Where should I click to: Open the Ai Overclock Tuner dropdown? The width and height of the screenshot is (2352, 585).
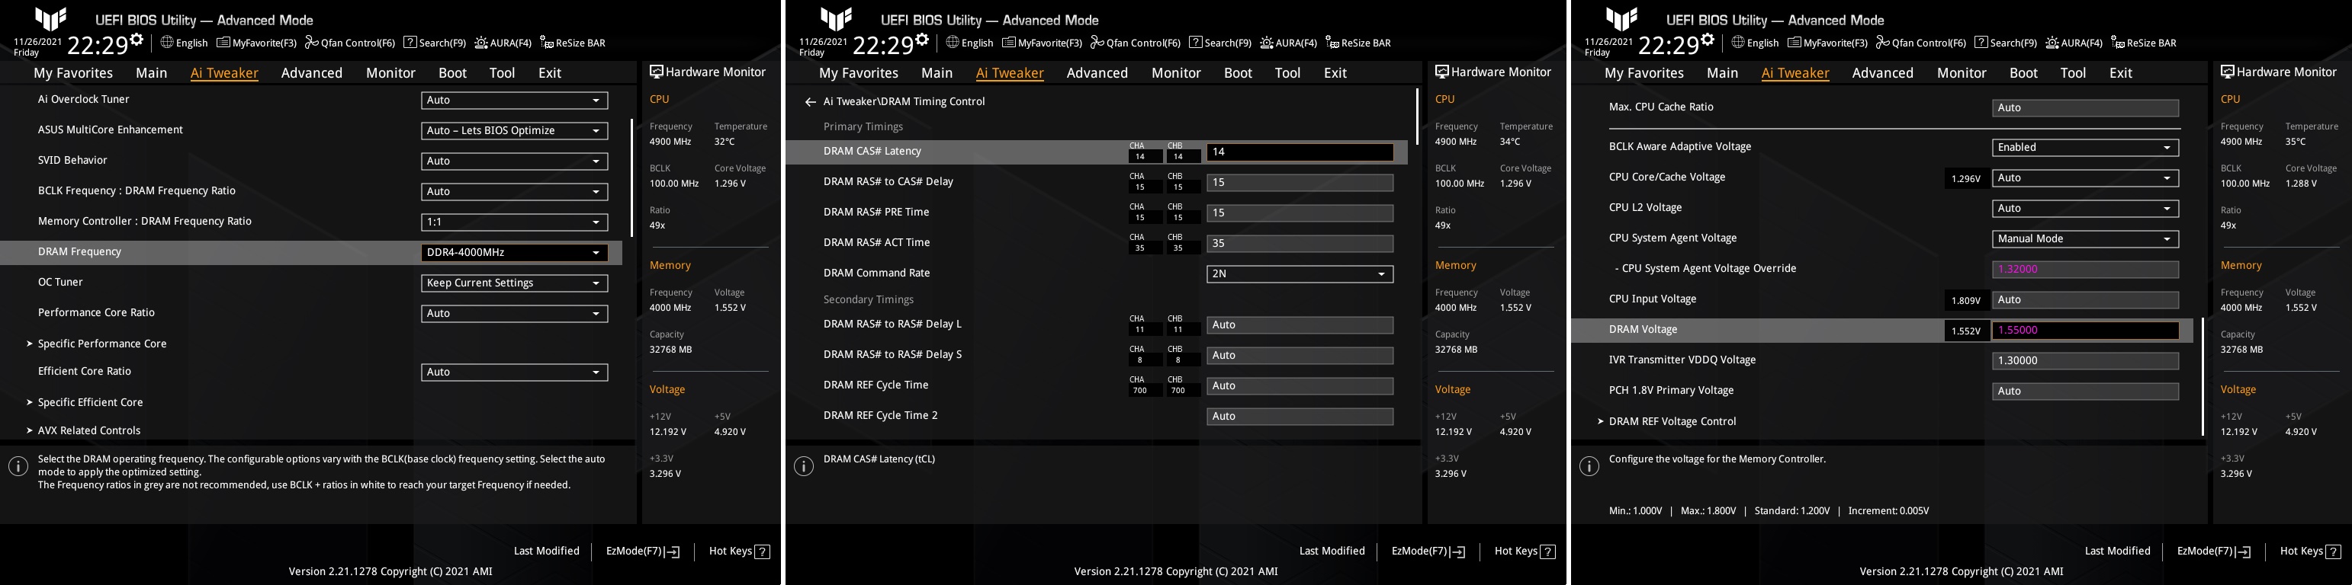point(514,101)
